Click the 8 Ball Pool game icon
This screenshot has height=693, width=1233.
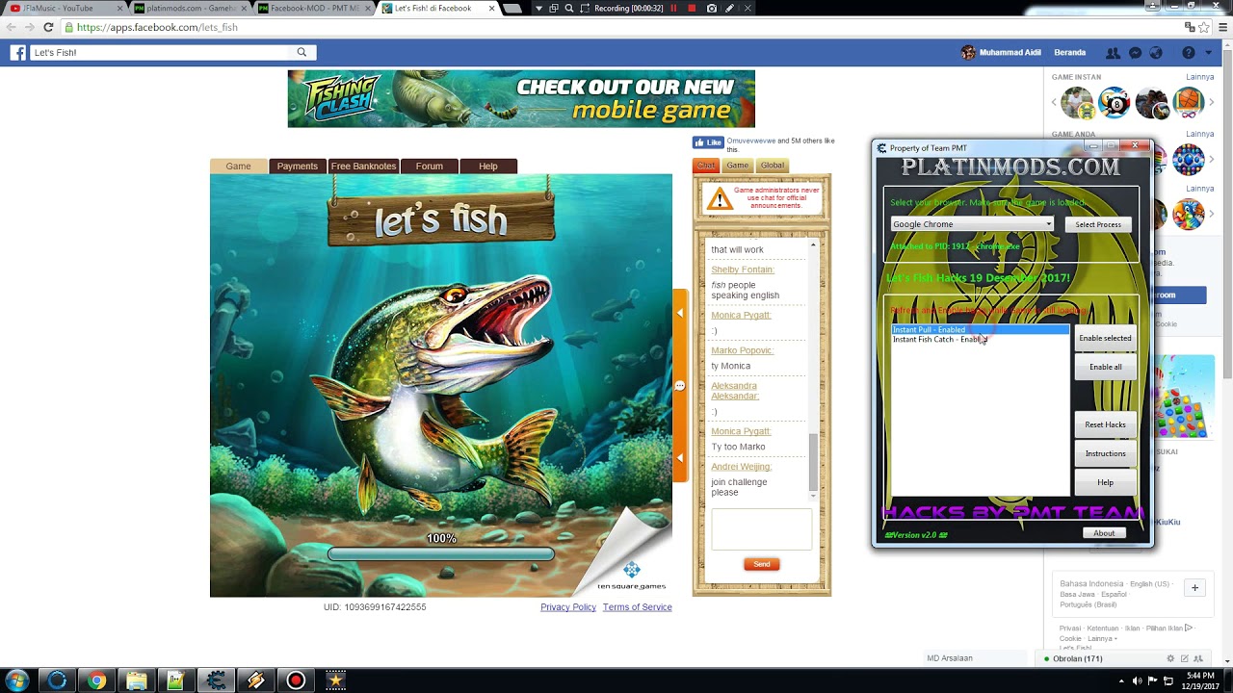click(1115, 102)
